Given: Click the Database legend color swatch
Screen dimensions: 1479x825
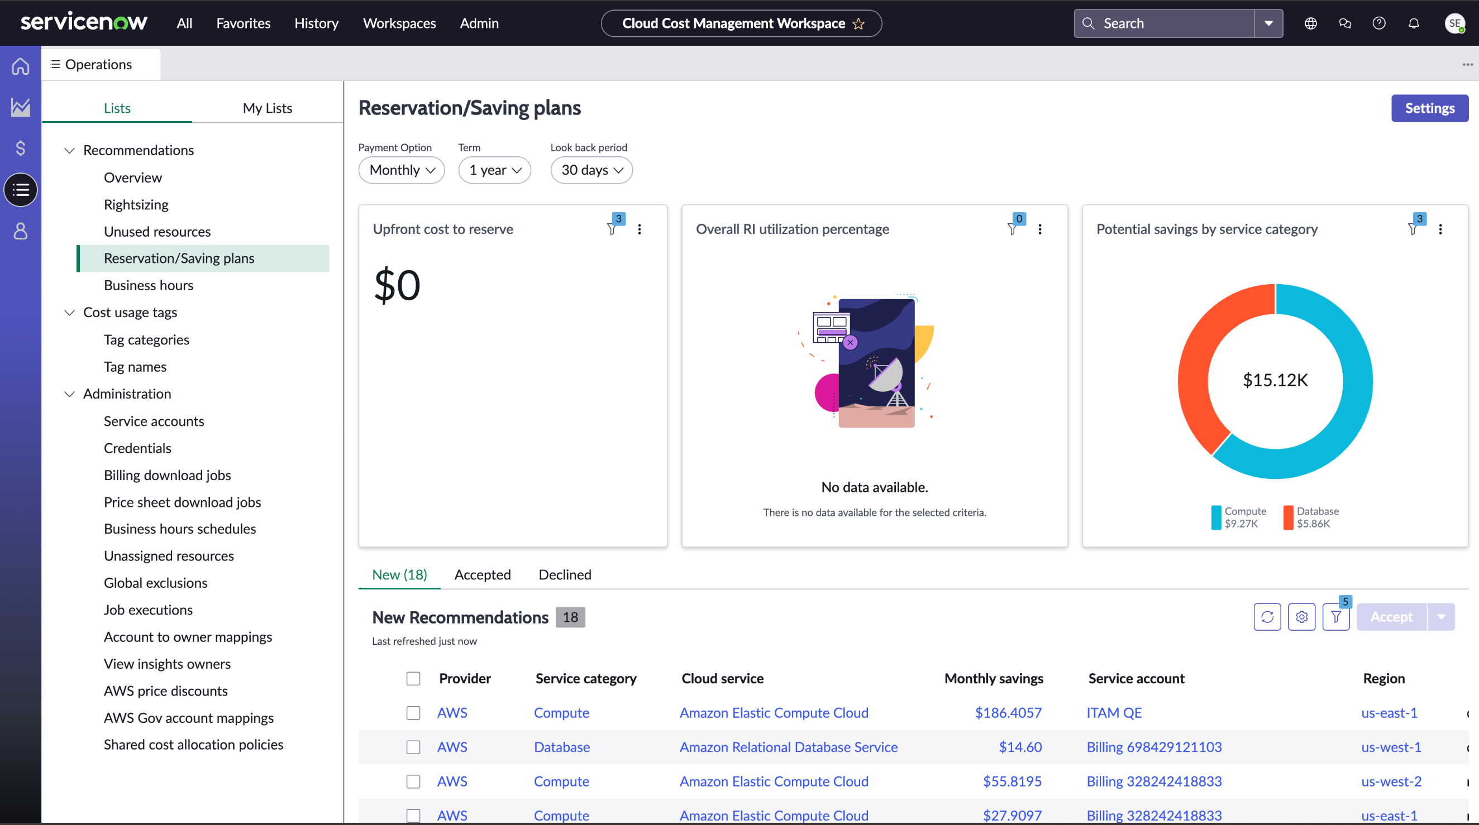Looking at the screenshot, I should point(1289,517).
